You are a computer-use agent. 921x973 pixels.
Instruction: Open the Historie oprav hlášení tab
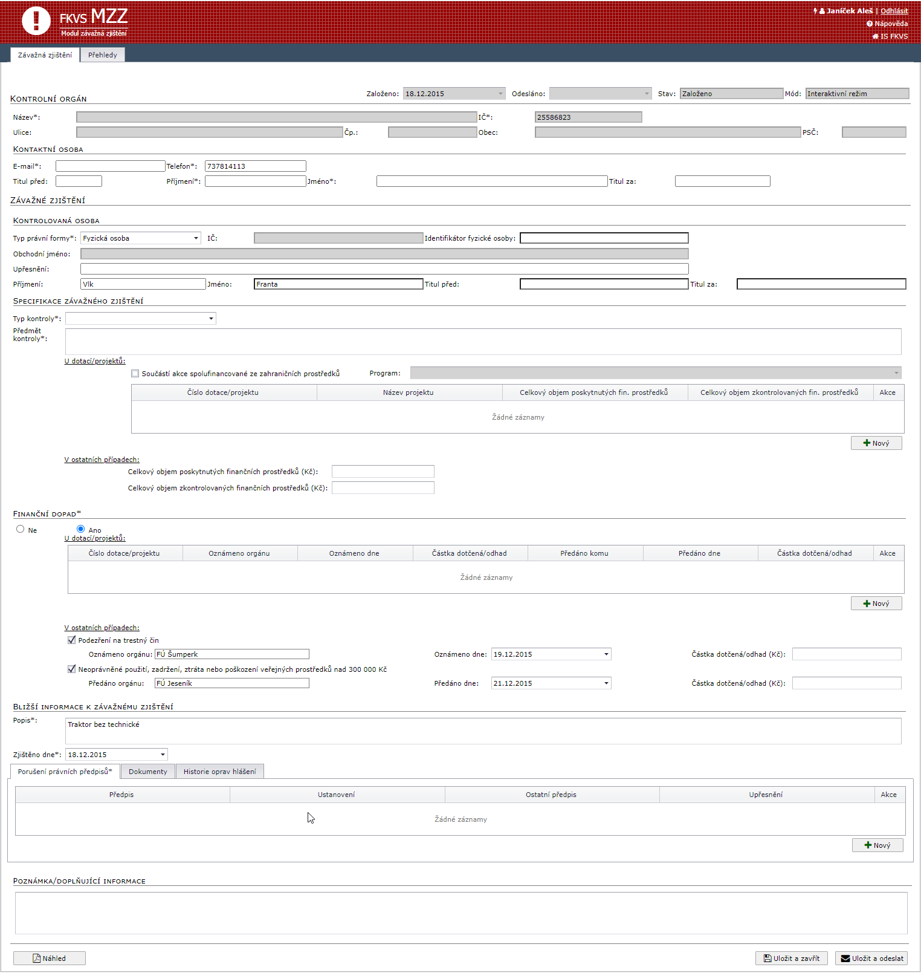[220, 772]
